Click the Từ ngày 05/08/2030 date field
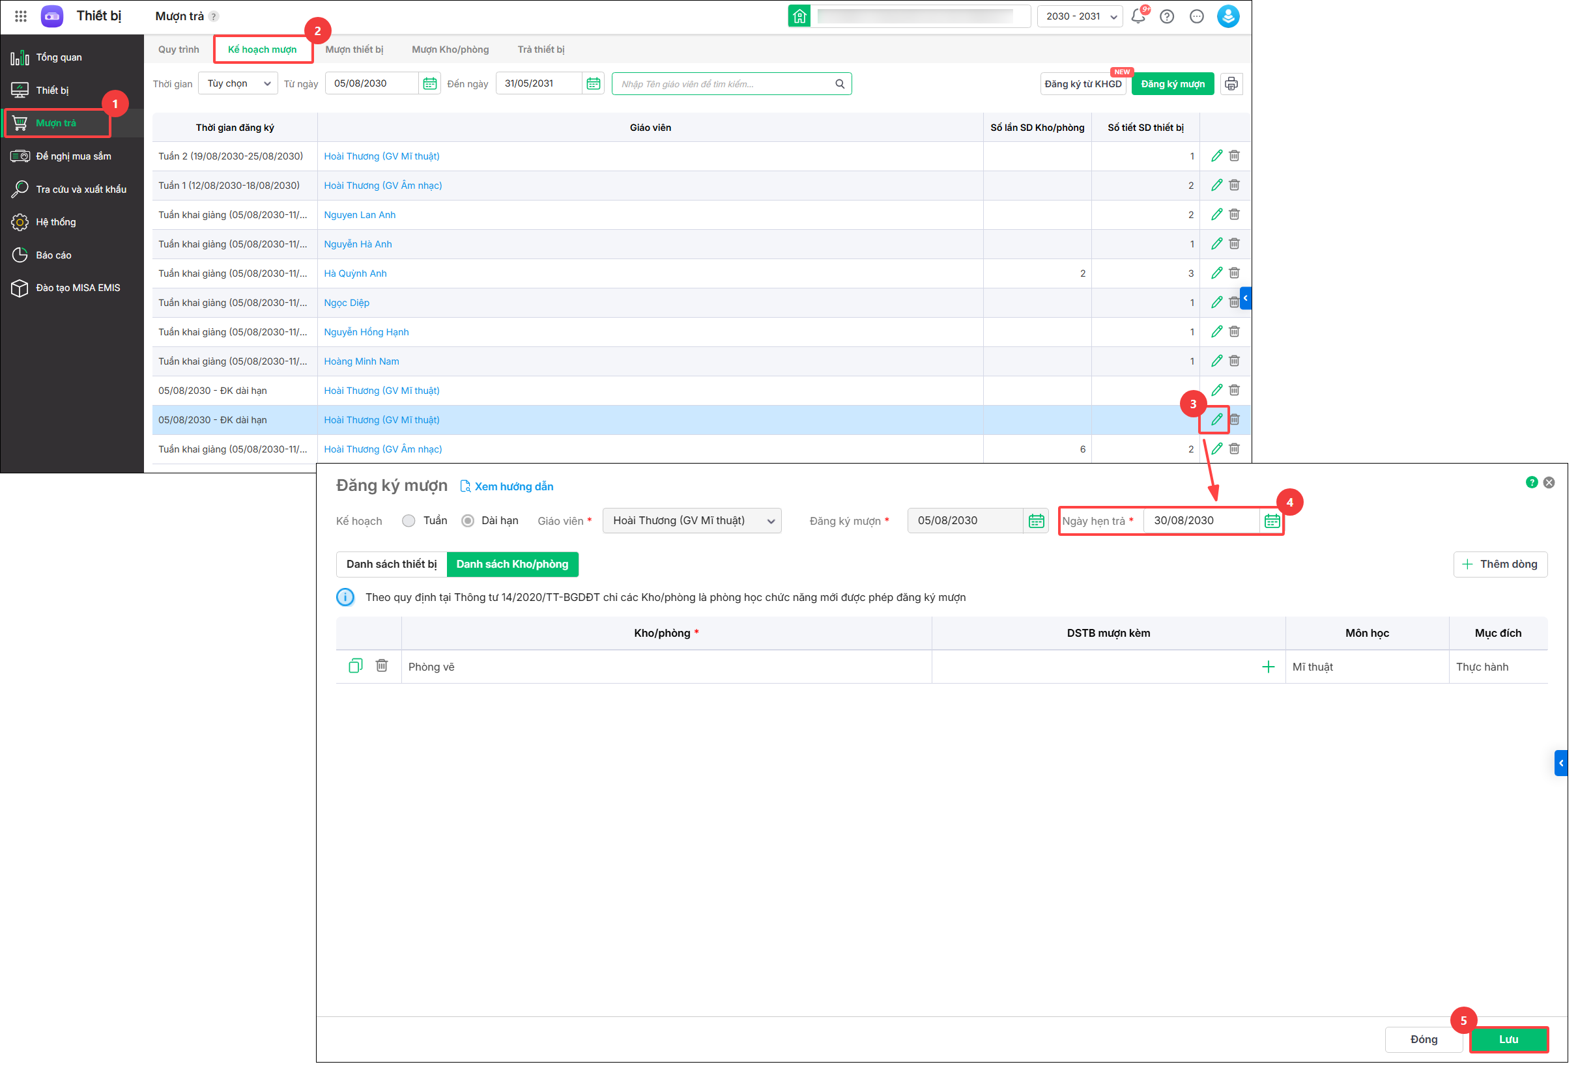 click(x=372, y=83)
